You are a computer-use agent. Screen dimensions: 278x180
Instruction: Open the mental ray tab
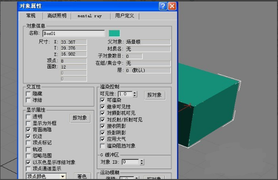(x=90, y=16)
